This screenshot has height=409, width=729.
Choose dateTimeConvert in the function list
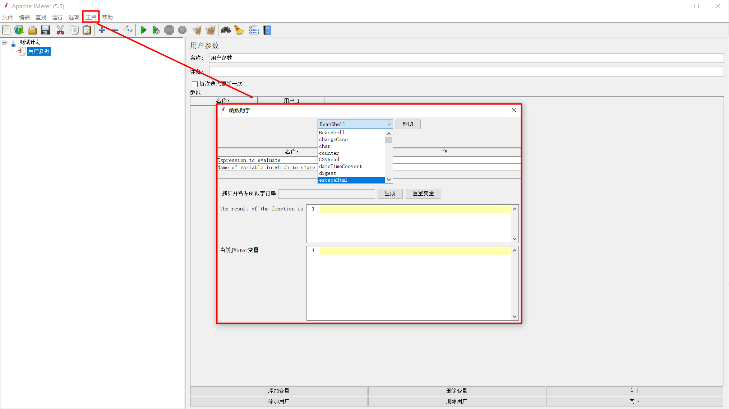pos(351,167)
